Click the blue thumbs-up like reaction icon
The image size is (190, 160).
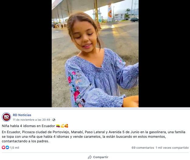[7, 148]
